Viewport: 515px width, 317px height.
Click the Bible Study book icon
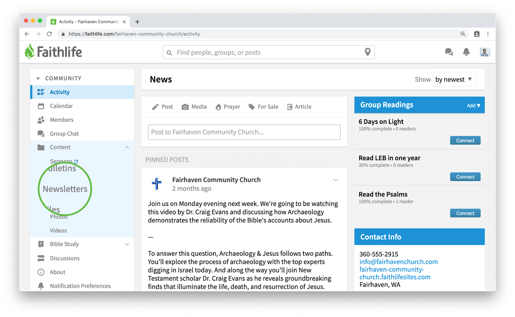coord(41,244)
